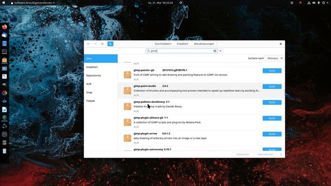This screenshot has width=331, height=186.
Task: Click the gimp-painter-git package icon
Action: point(127,74)
